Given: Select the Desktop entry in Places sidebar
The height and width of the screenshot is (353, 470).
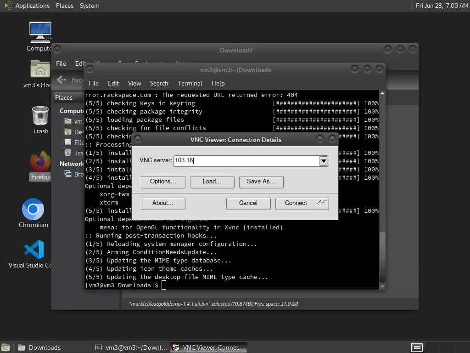Looking at the screenshot, I should [x=74, y=132].
